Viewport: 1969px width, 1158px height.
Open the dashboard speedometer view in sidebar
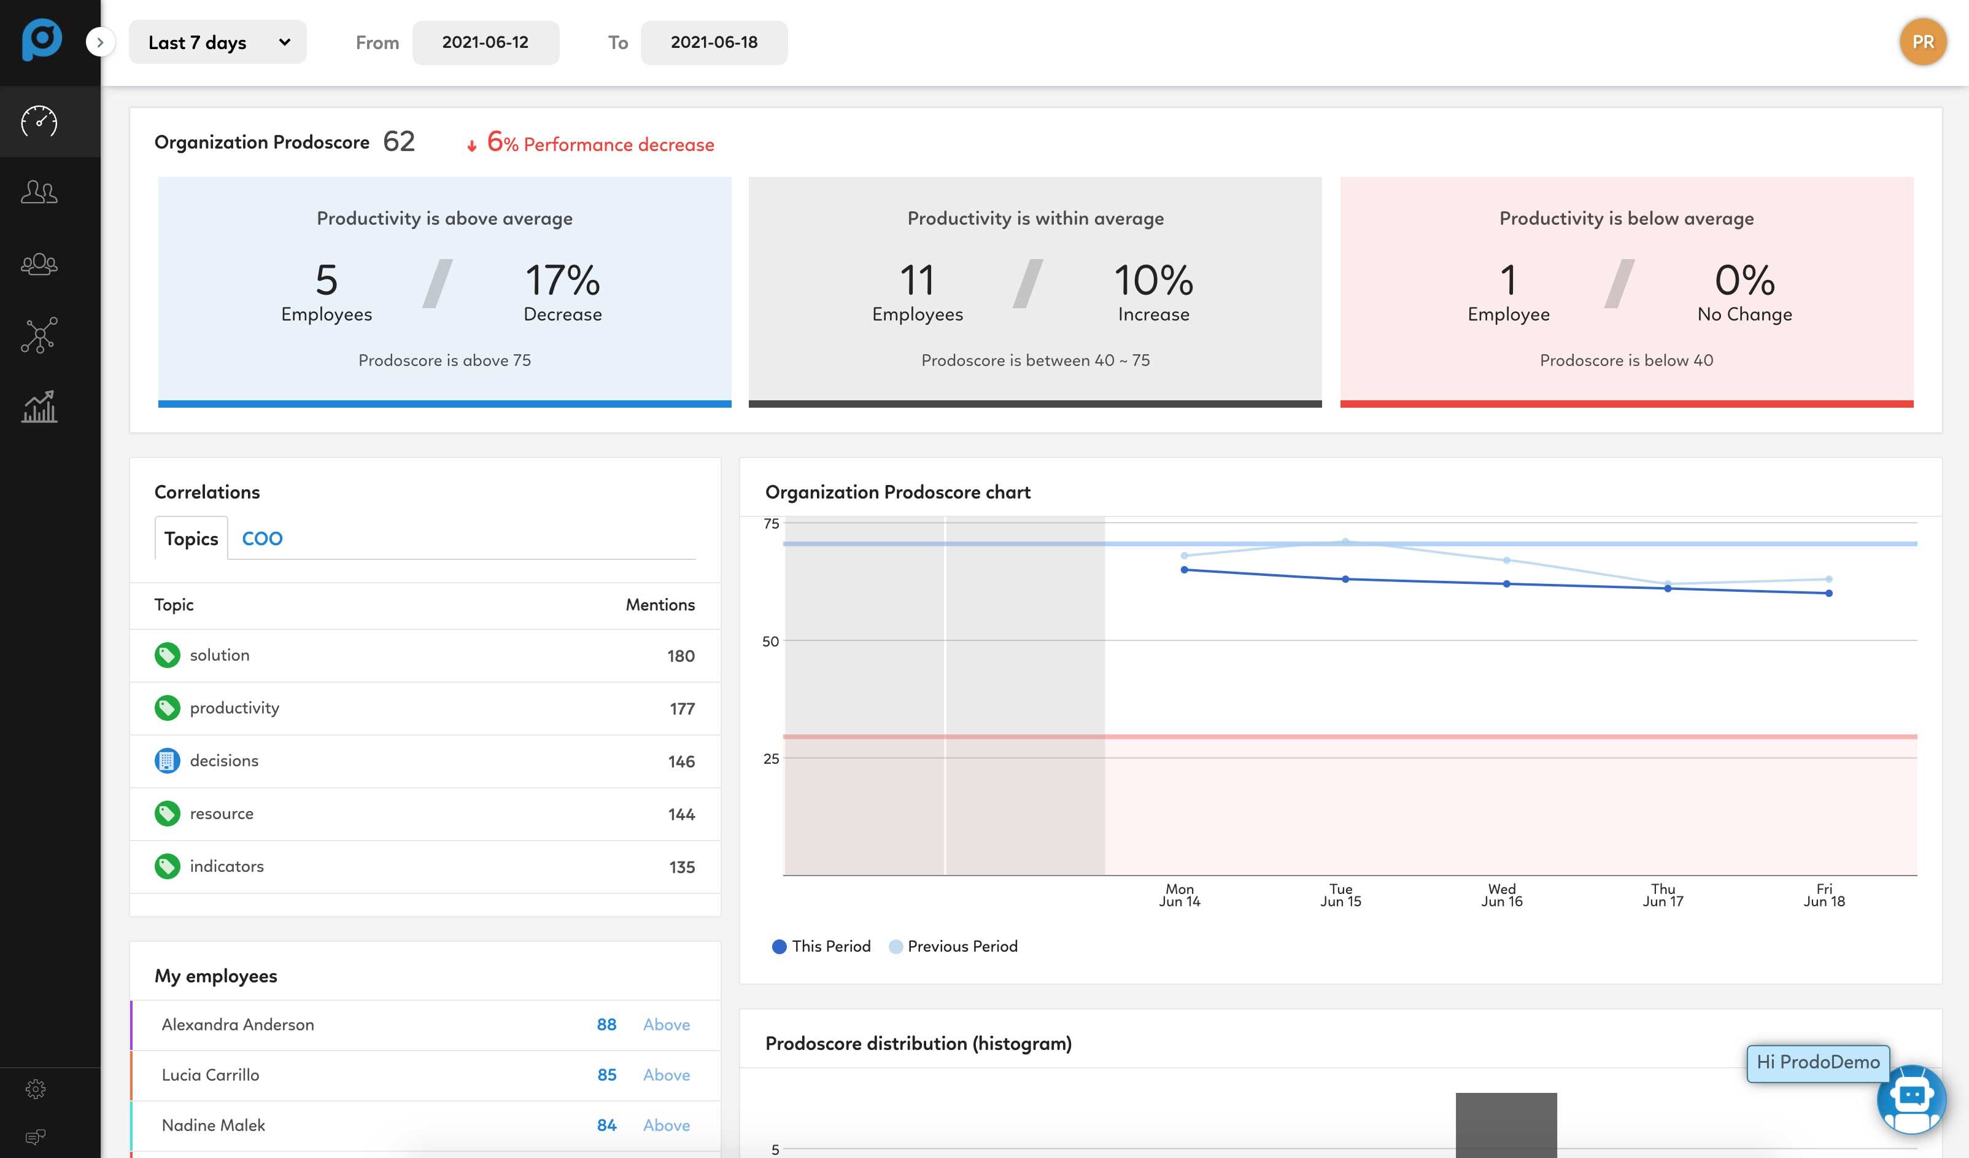pyautogui.click(x=37, y=121)
